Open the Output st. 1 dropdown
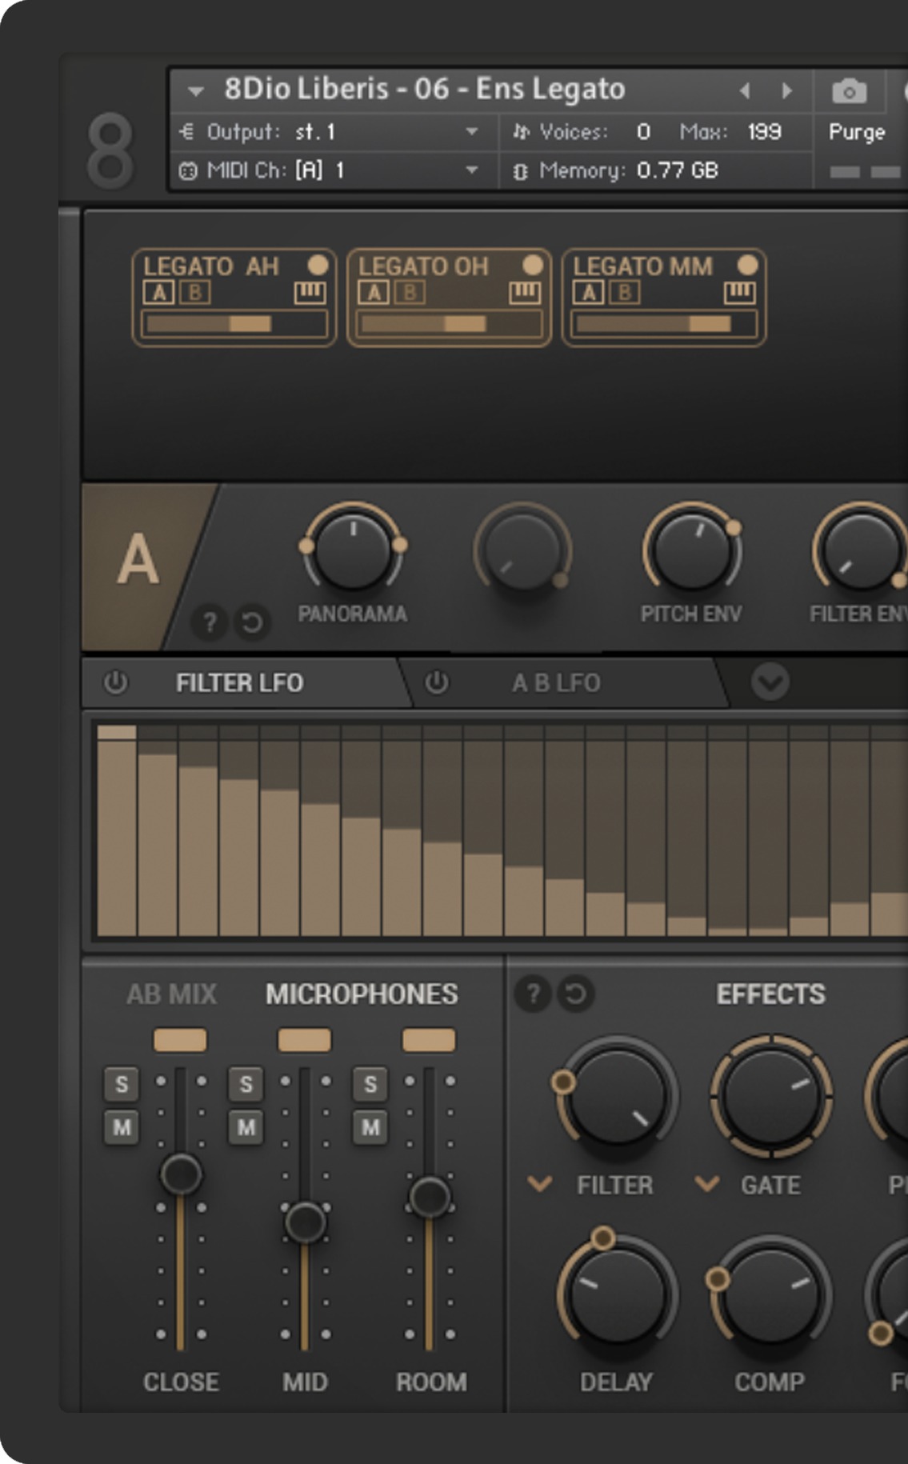 point(472,132)
